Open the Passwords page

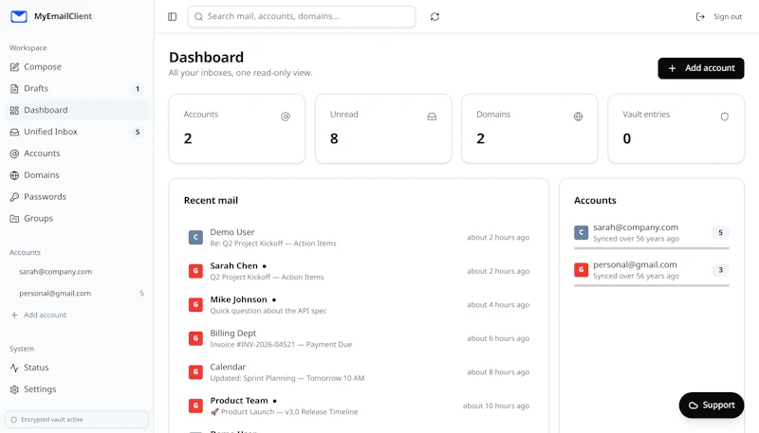point(77,197)
